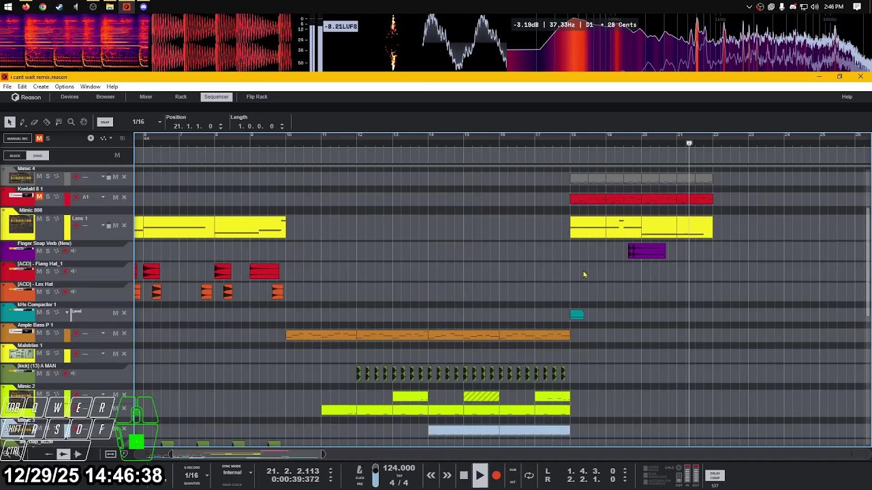This screenshot has width=872, height=490.
Task: Click Help button at right of toolbar
Action: tap(847, 97)
